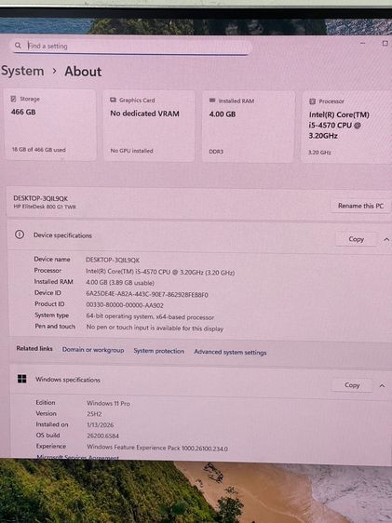Screen dimensions: 392x523
Task: Select the i5-4570 processor card text
Action: point(339,125)
